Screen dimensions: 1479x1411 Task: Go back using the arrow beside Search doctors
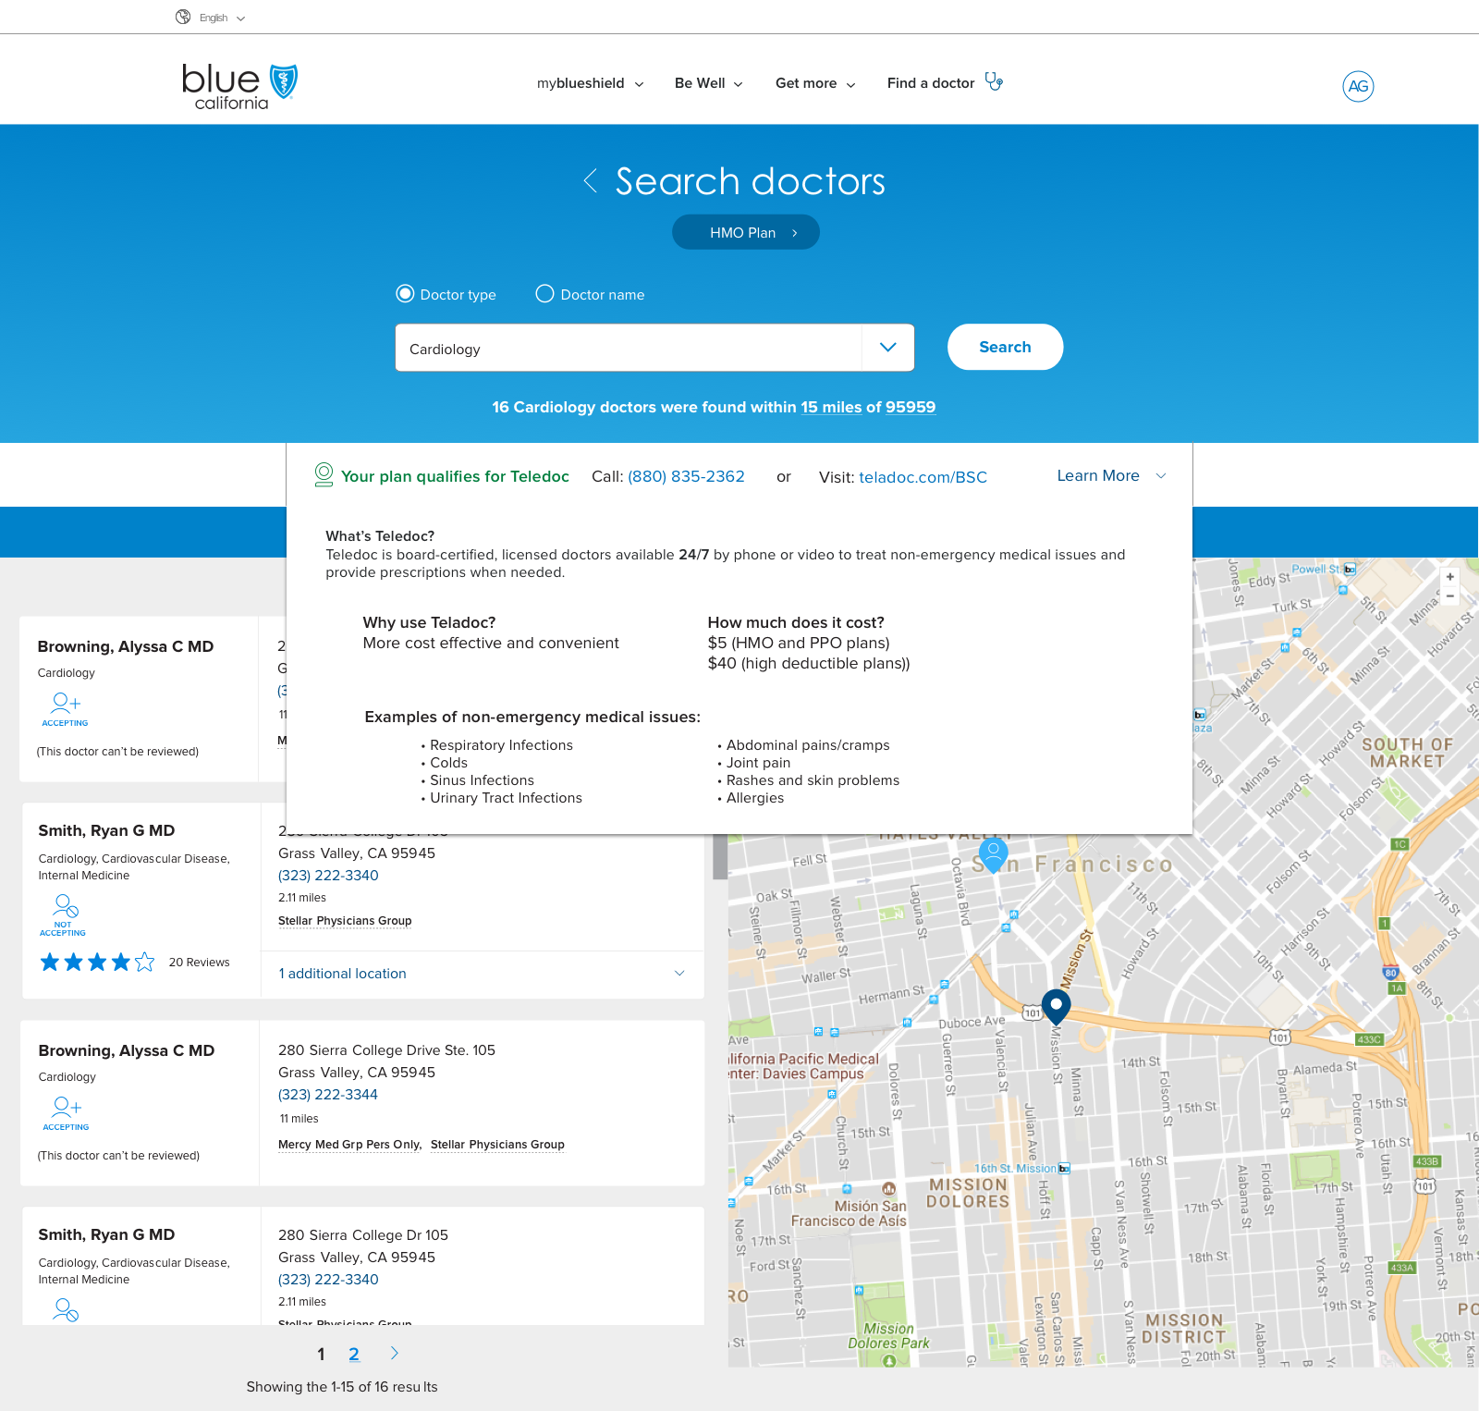pos(591,180)
